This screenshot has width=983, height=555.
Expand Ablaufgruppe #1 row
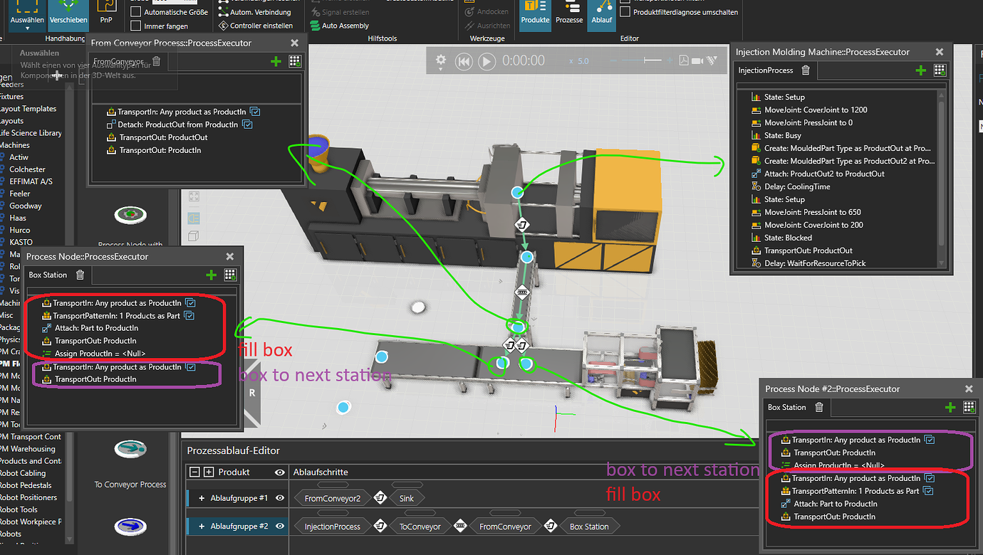coord(202,498)
